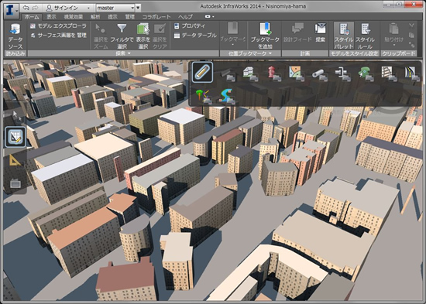The image size is (426, 304).
Task: Select the fire hydrant city furniture tool
Action: tap(273, 73)
